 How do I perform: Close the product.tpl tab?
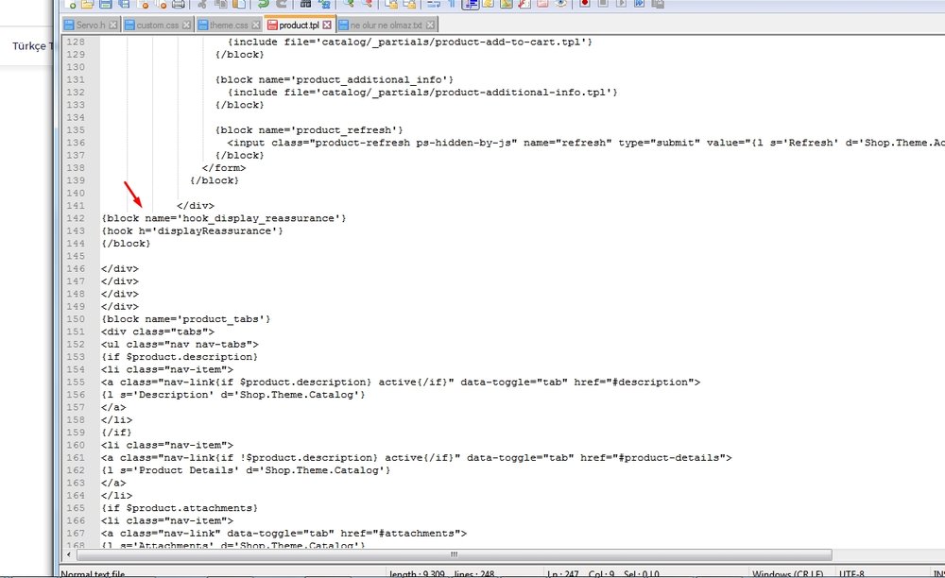(x=325, y=25)
